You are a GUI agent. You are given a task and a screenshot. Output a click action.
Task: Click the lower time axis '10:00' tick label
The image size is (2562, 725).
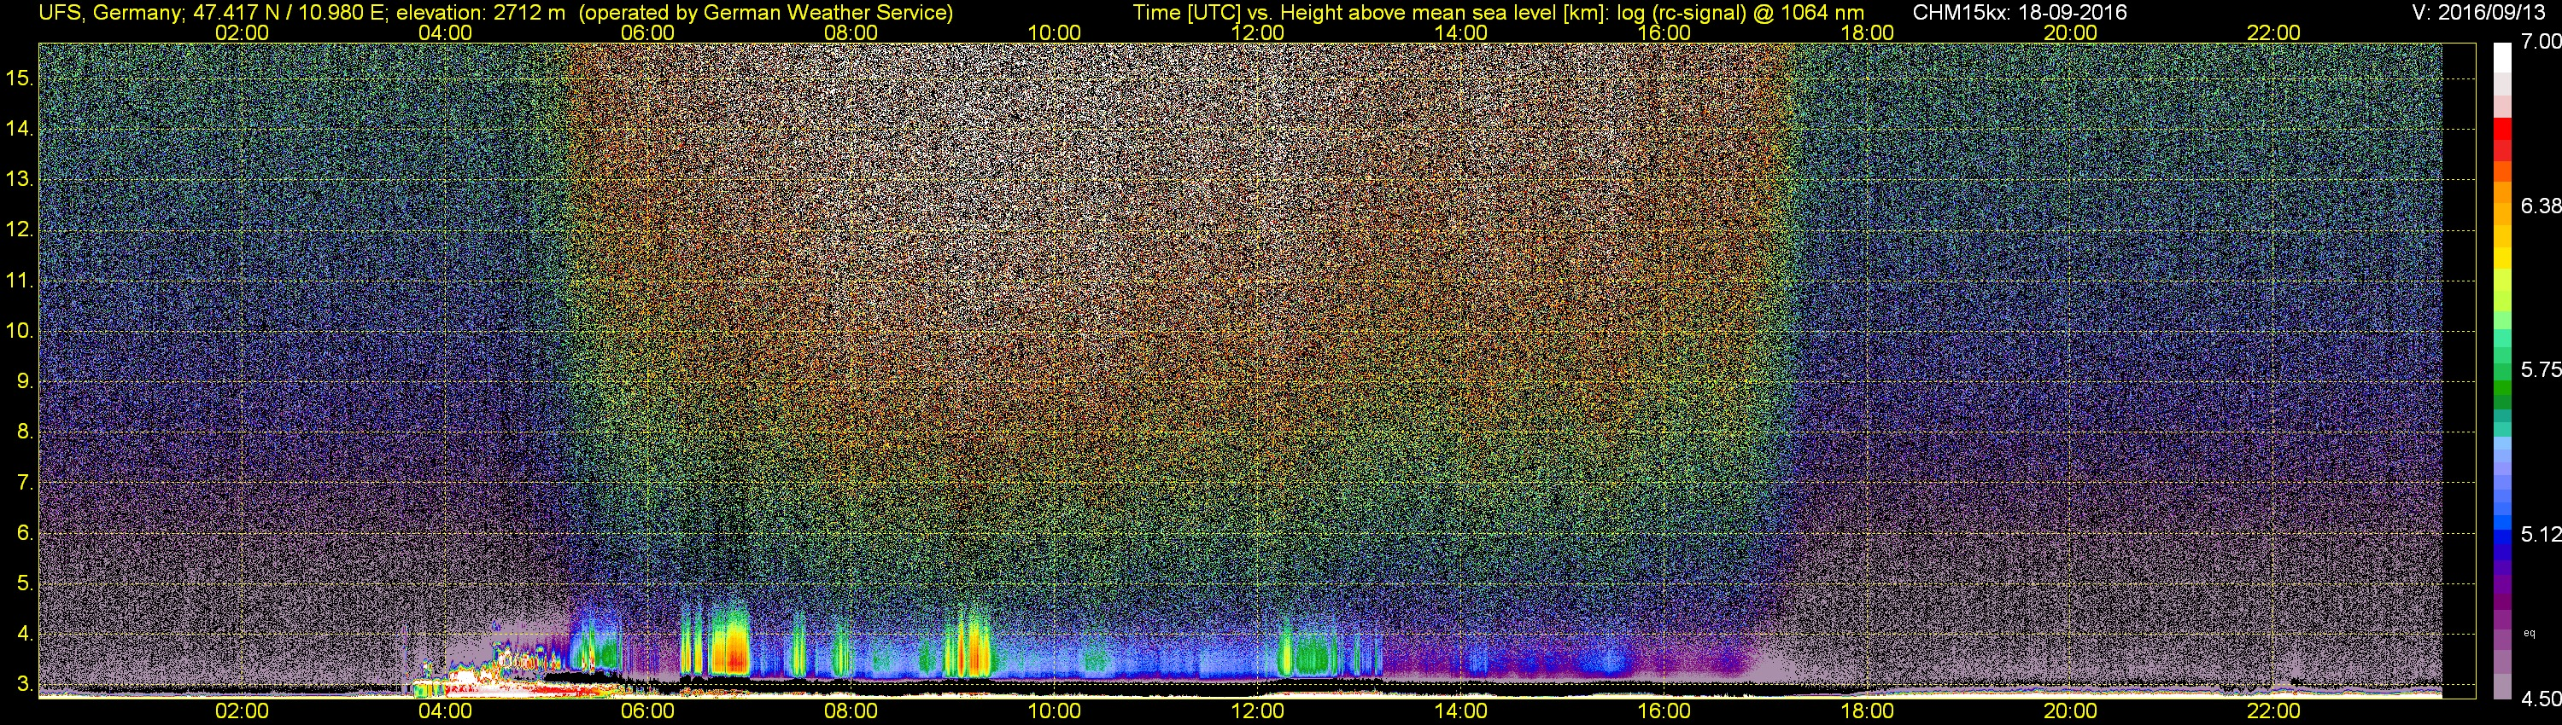[x=1054, y=711]
